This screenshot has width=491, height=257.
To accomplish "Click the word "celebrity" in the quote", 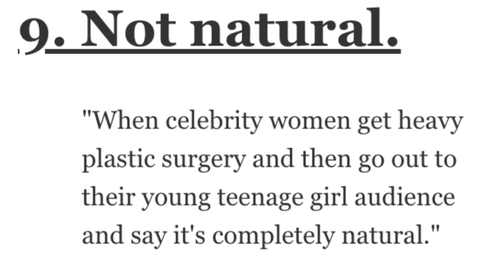I will (x=214, y=122).
